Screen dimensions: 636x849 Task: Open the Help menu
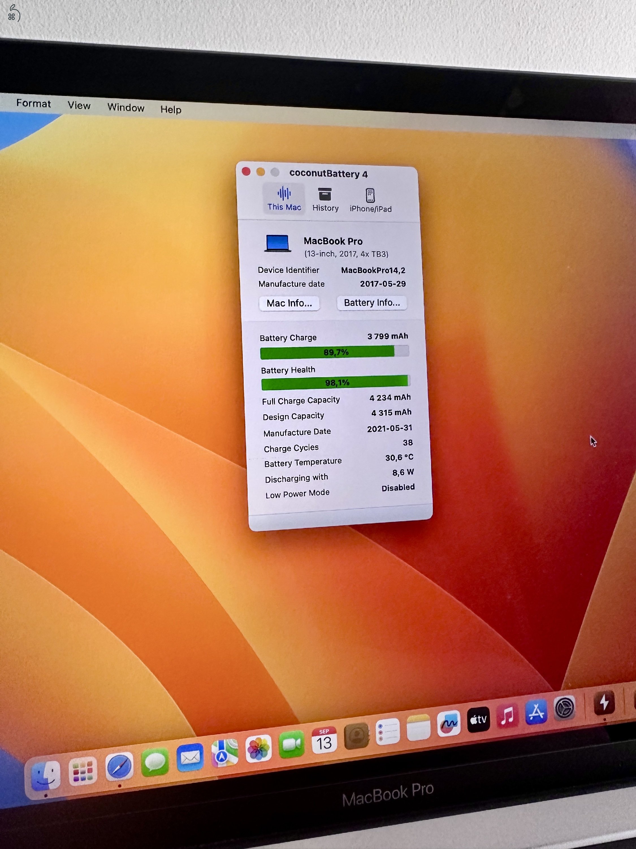(x=171, y=110)
